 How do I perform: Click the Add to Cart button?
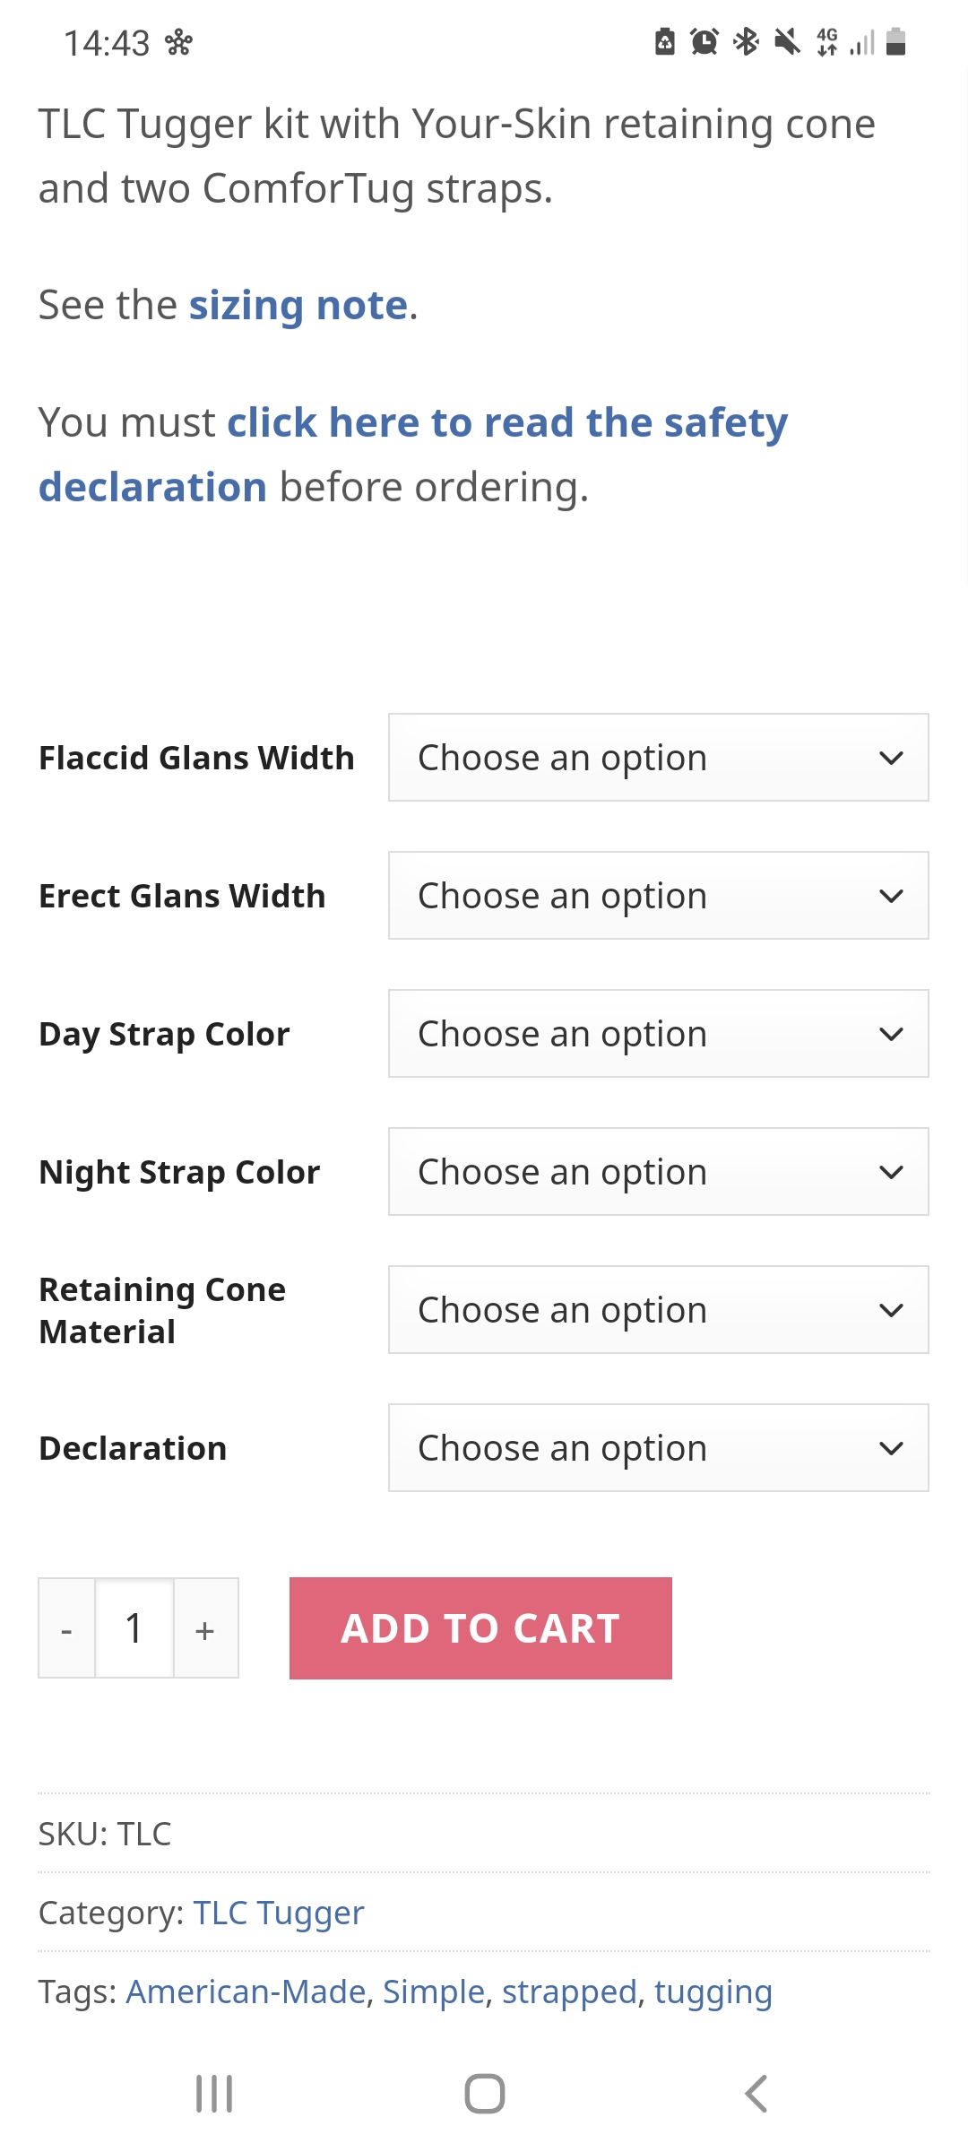click(480, 1628)
